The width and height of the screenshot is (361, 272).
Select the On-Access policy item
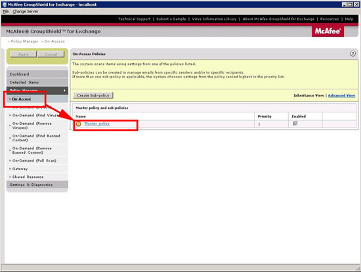22,99
